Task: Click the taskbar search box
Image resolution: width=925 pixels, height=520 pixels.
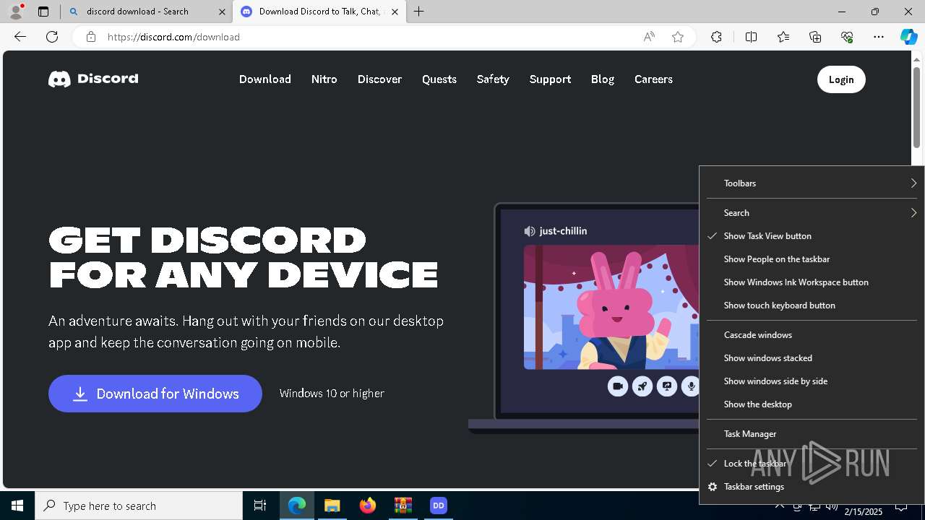Action: point(139,506)
